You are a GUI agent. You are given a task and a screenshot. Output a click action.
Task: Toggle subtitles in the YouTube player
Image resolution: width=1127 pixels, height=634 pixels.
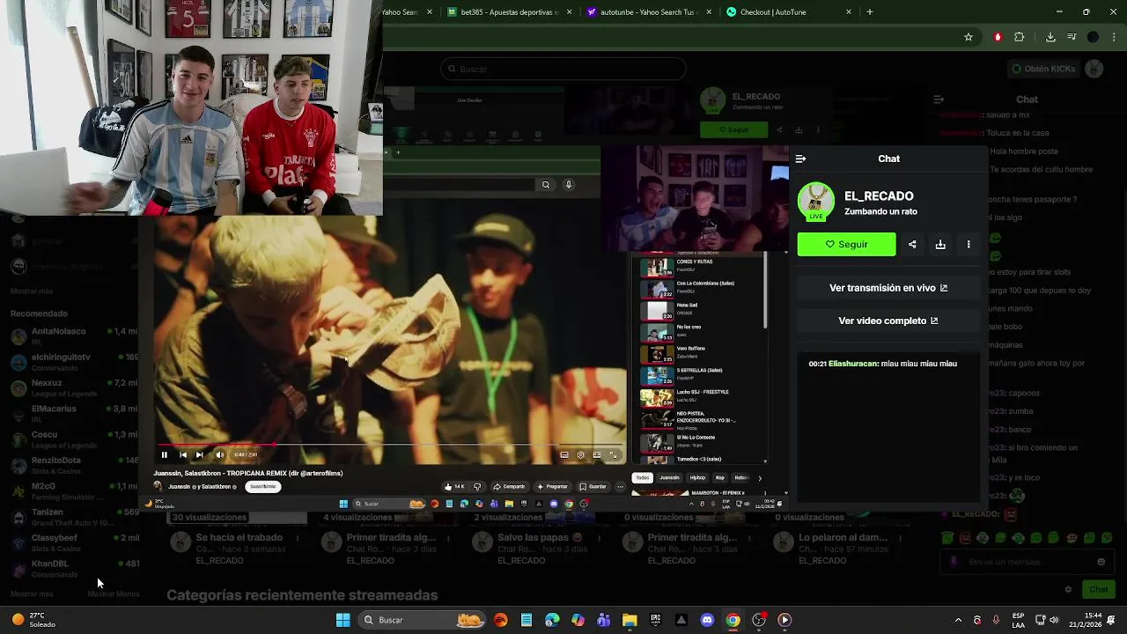564,455
